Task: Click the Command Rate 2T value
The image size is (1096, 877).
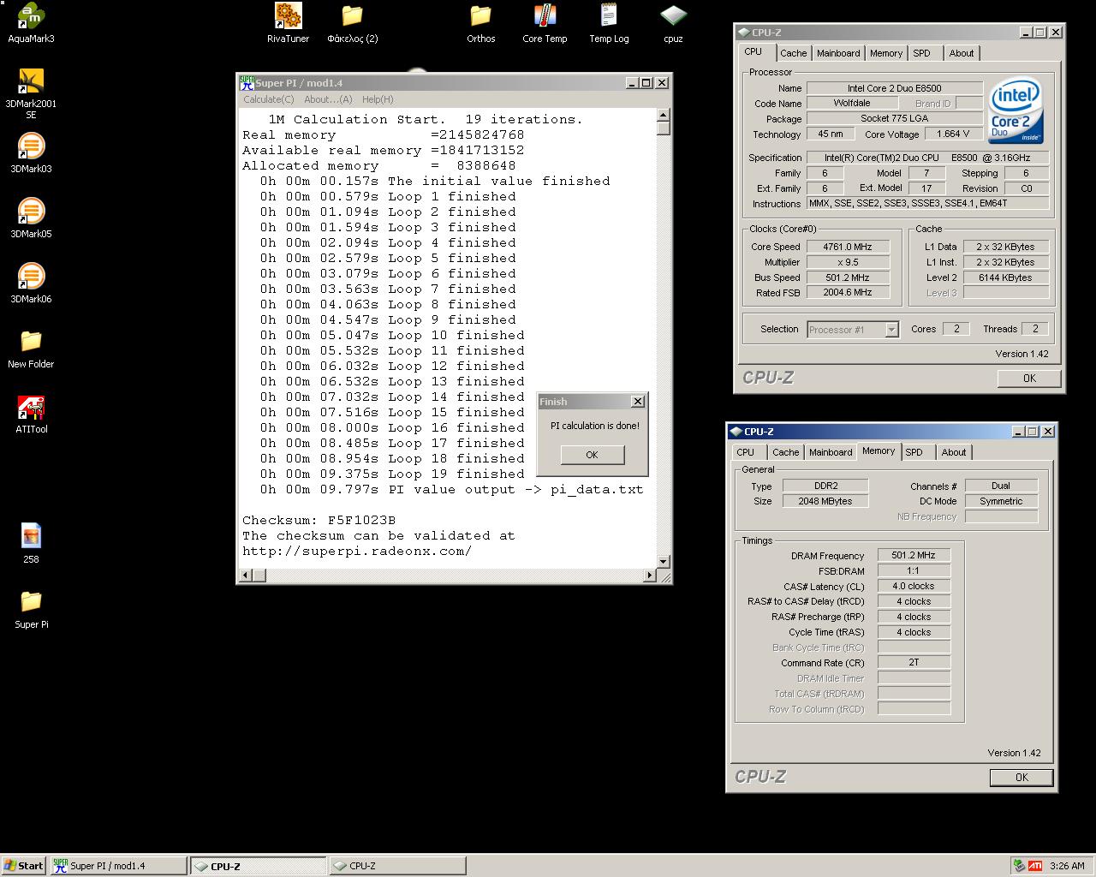Action: point(914,662)
